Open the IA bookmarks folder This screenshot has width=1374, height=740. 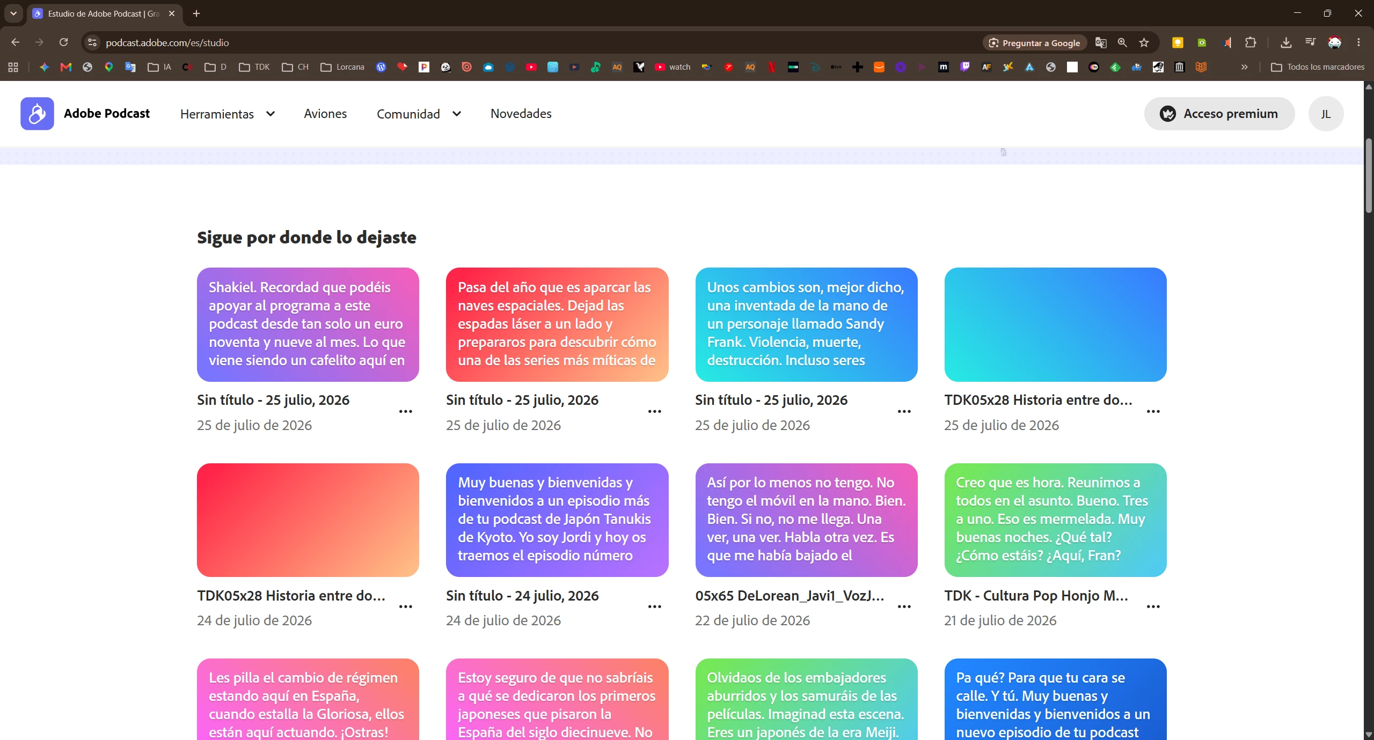tap(159, 67)
